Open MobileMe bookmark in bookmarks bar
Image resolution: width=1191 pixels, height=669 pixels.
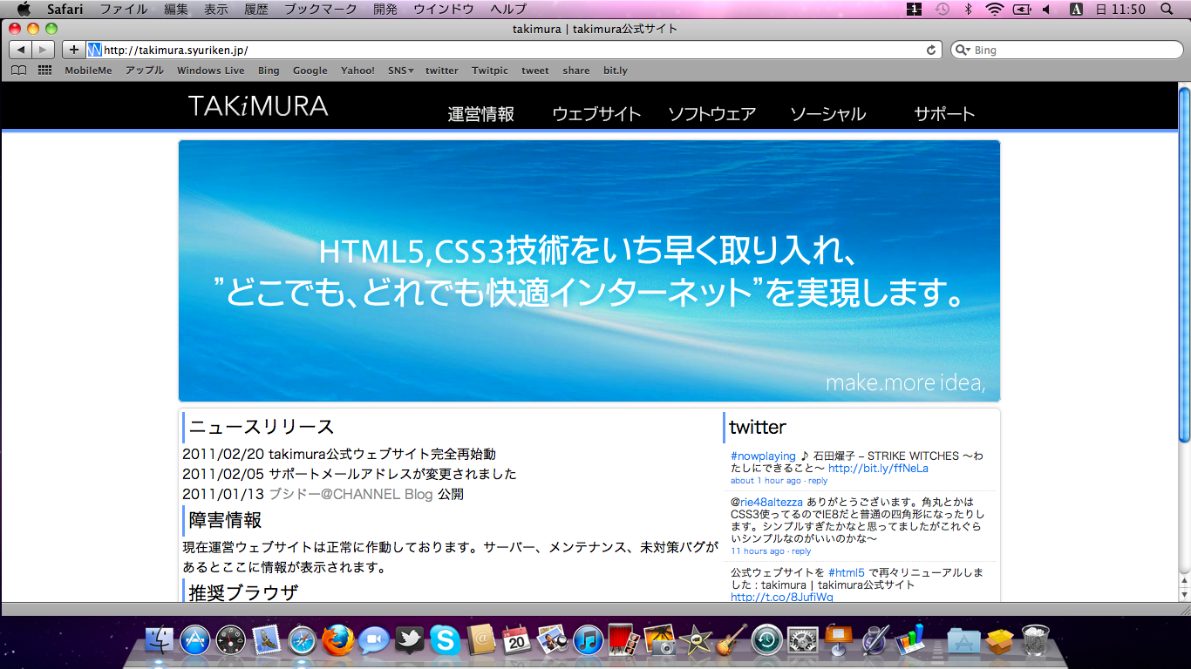pos(88,71)
